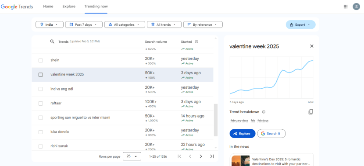Jump to the last page of results
This screenshot has height=166, width=364.
click(212, 156)
